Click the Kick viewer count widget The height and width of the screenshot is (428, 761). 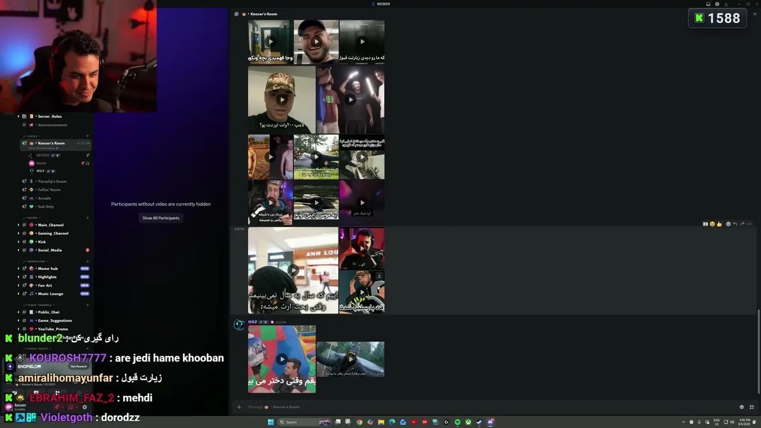coord(717,18)
